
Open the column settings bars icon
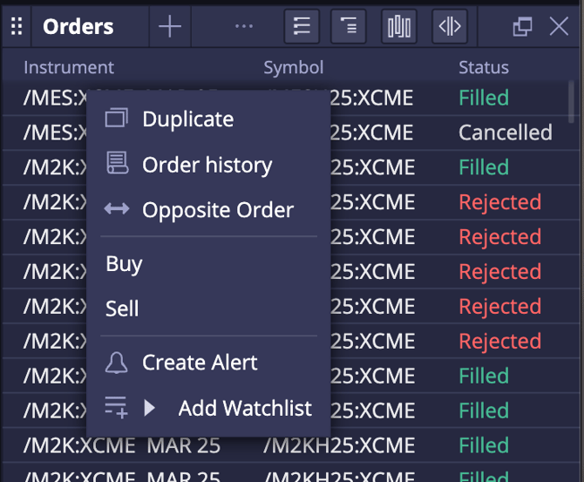tap(399, 26)
